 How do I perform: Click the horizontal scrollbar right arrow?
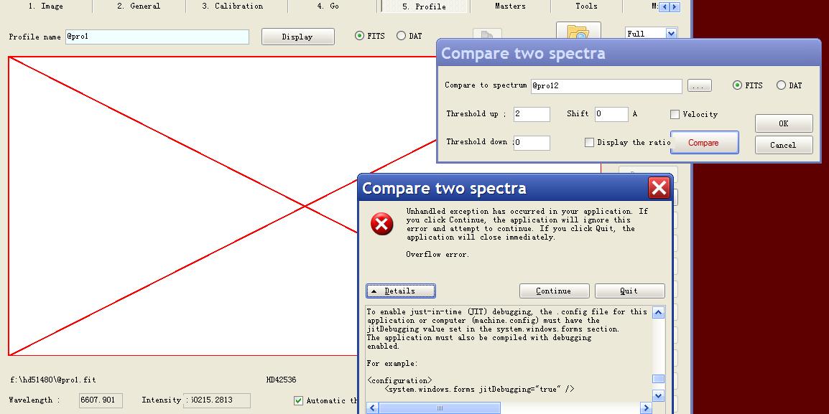(645, 408)
